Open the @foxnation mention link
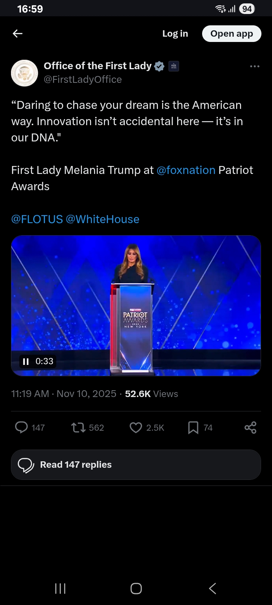 coord(186,170)
